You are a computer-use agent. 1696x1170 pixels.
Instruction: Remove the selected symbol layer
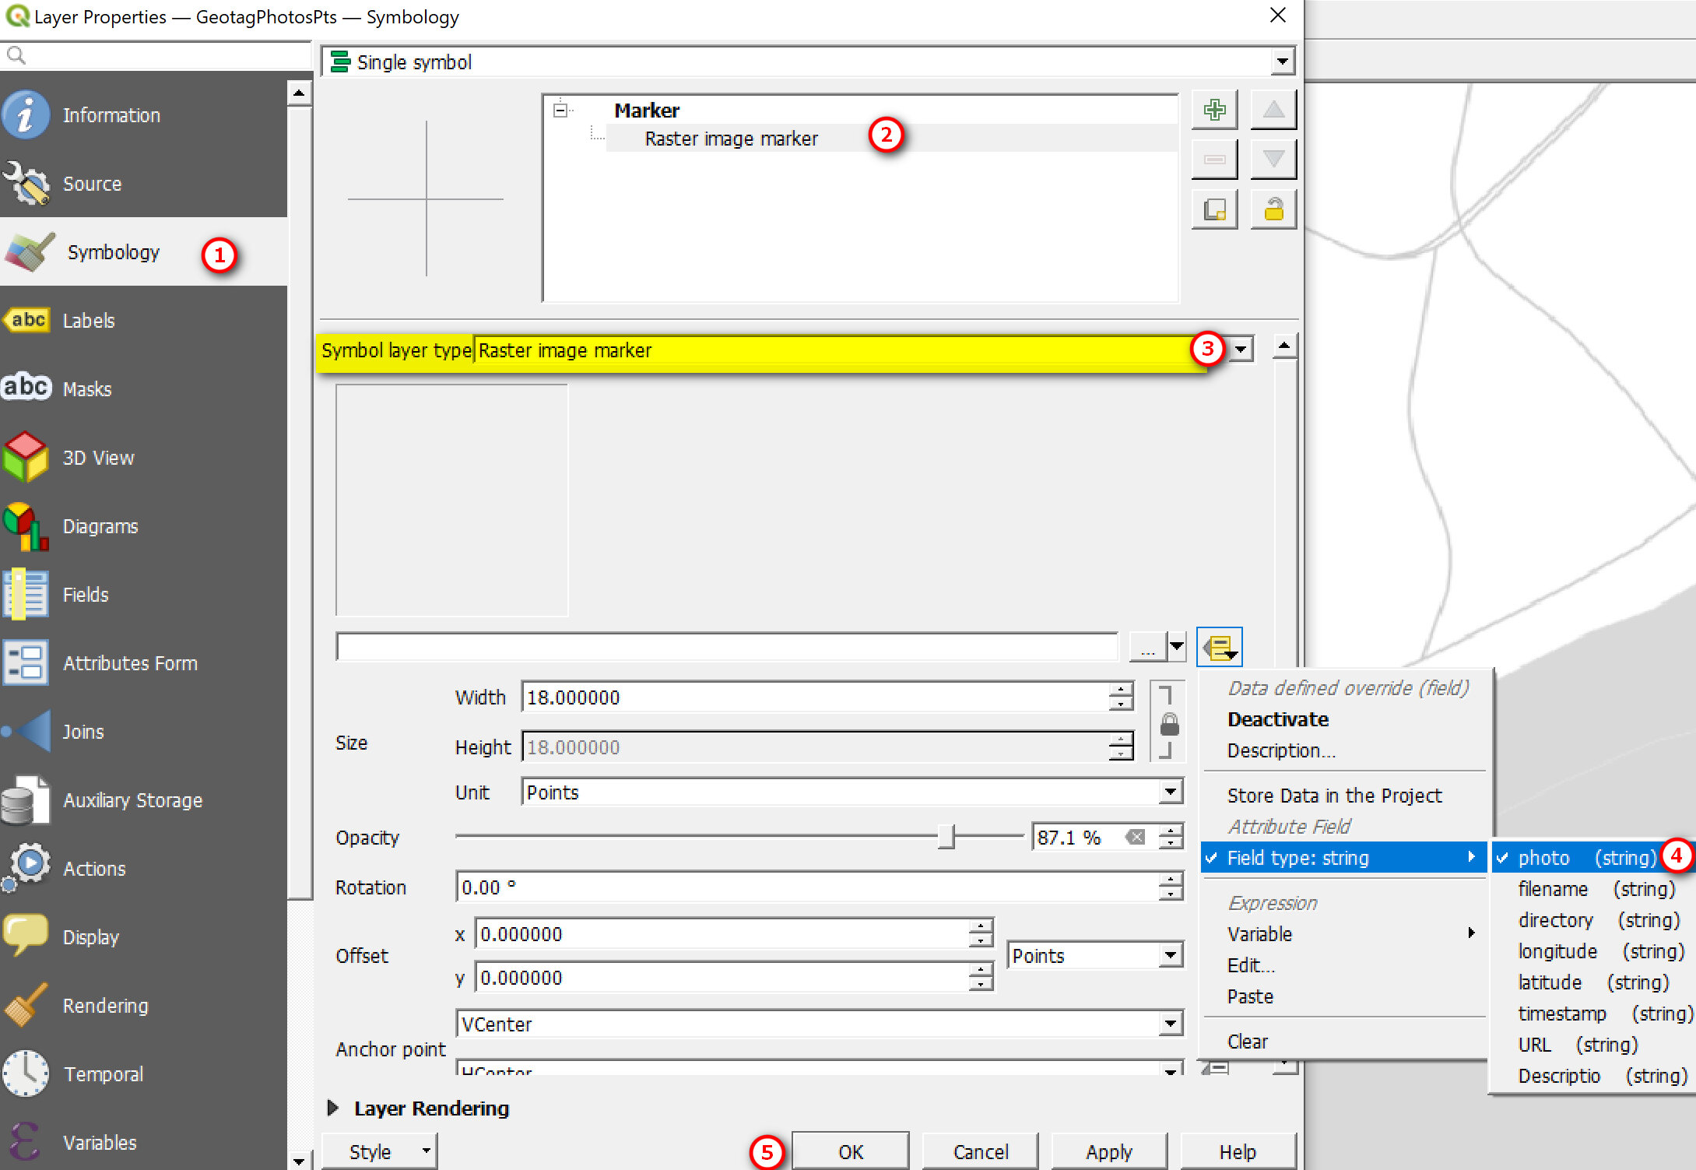click(x=1214, y=158)
